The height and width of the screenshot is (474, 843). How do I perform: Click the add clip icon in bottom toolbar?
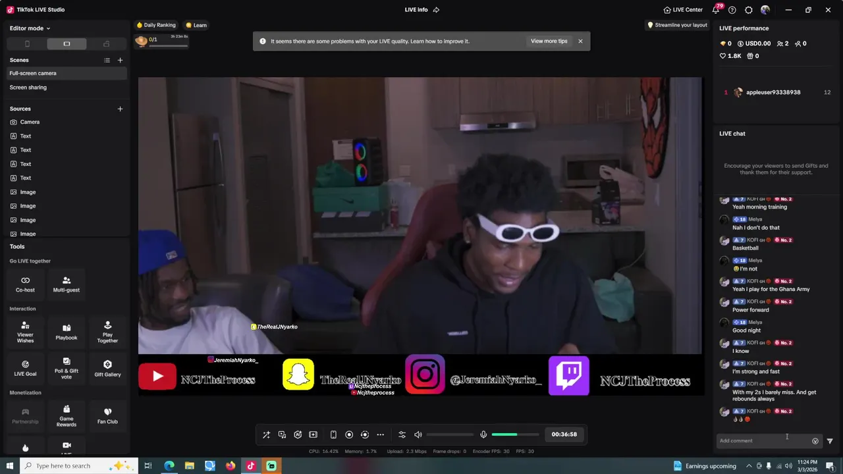point(313,434)
